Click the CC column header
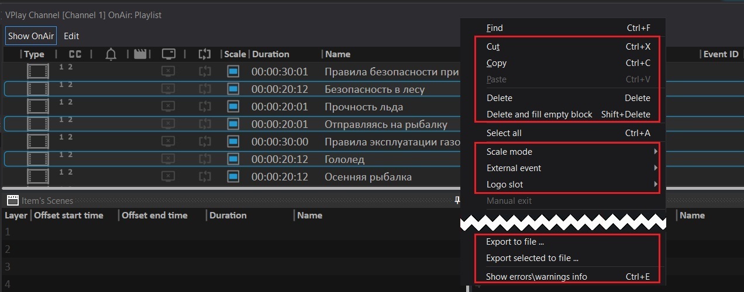The width and height of the screenshot is (744, 292). (75, 54)
